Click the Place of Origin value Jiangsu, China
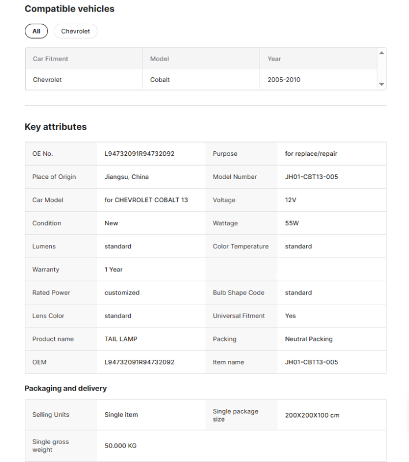 click(126, 177)
